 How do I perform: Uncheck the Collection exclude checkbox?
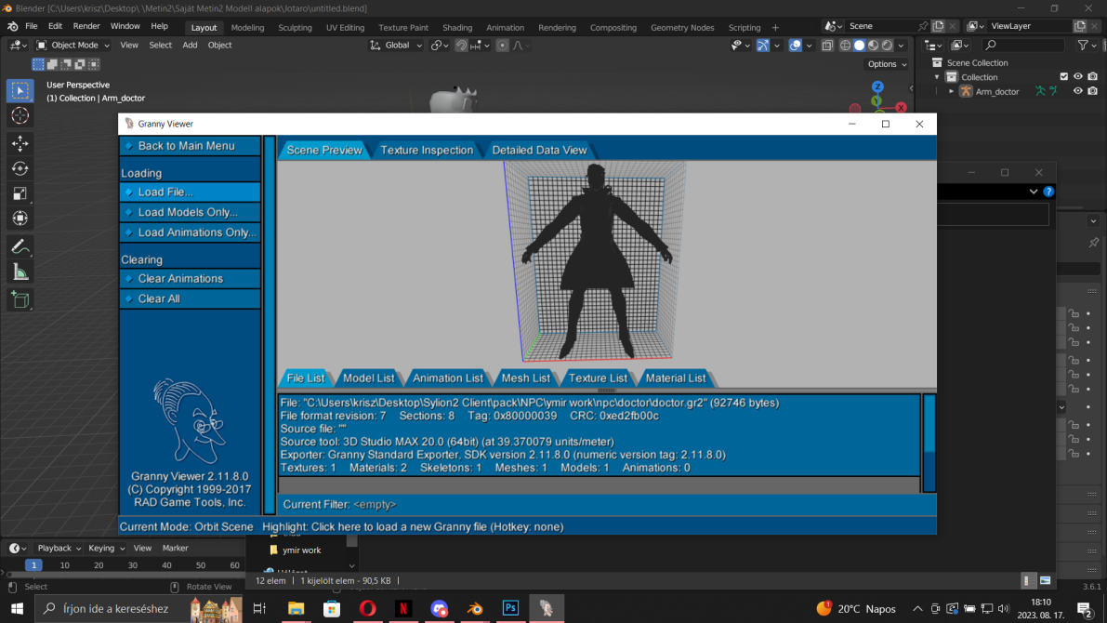pyautogui.click(x=1064, y=76)
